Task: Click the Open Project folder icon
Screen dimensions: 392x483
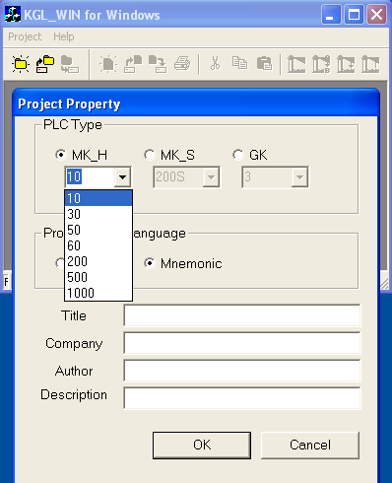Action: coord(45,64)
